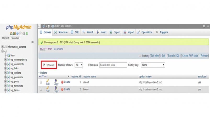Viewport: 210px width, 117px height.
Task: Click the pencil Edit icon for siteurl row
Action: (48, 81)
